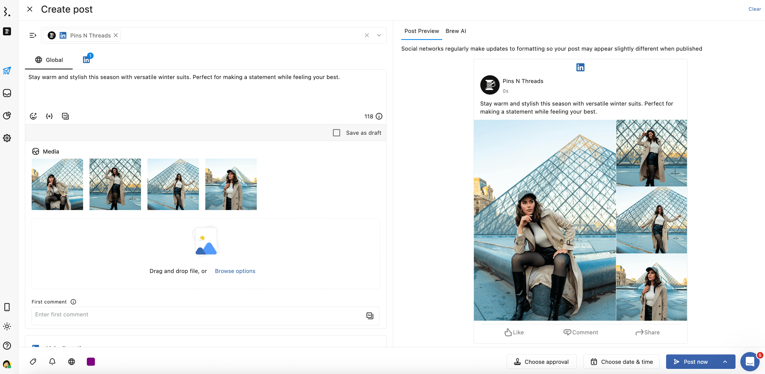Open the chat support bubble
The height and width of the screenshot is (374, 765).
click(749, 361)
